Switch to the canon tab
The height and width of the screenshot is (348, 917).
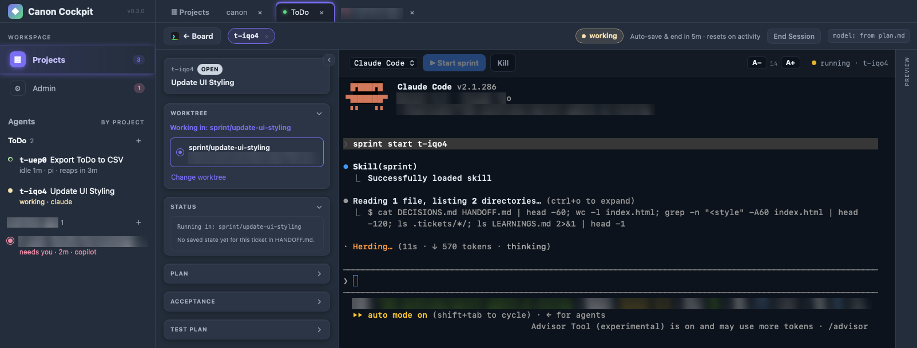[237, 12]
